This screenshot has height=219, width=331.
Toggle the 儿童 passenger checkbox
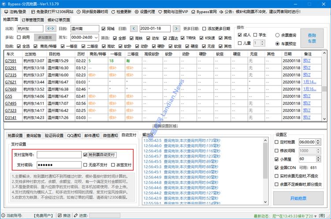(x=240, y=43)
